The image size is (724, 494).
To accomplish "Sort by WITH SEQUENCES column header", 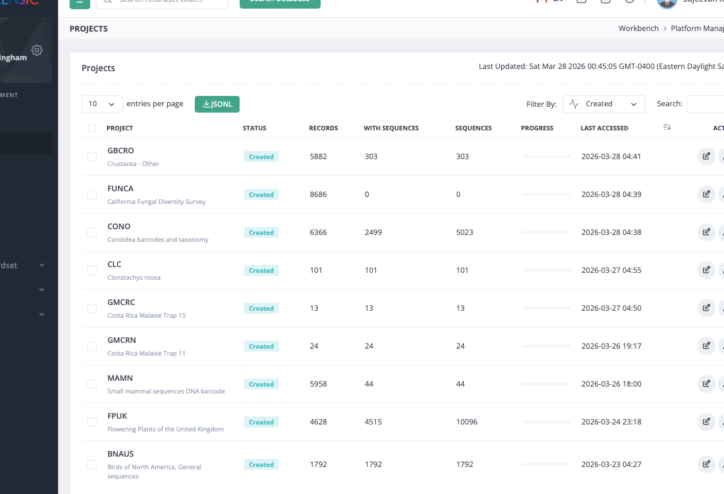I will (391, 128).
